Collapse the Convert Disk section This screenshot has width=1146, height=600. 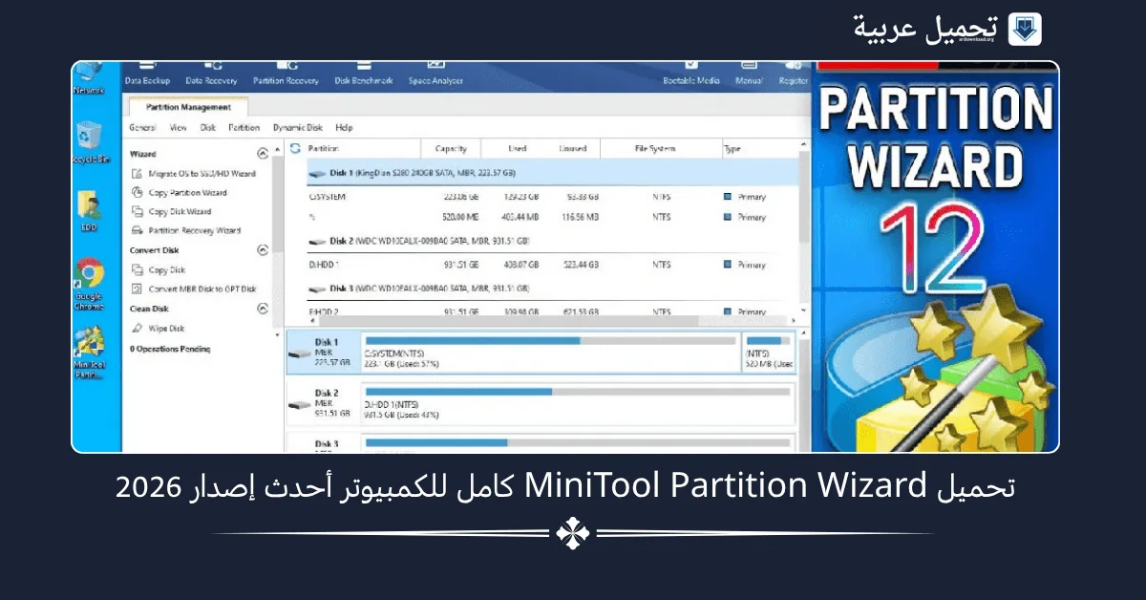pyautogui.click(x=264, y=250)
